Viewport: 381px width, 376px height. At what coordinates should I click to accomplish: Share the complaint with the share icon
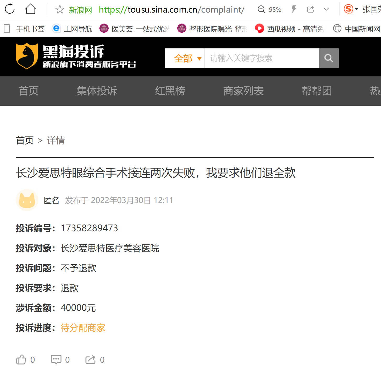coord(91,360)
